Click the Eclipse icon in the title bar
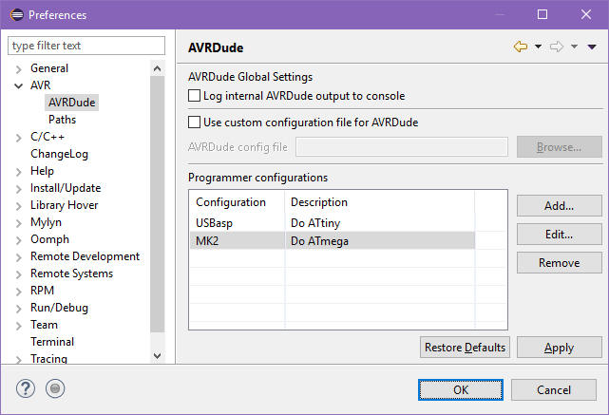 (x=14, y=14)
